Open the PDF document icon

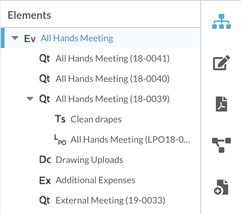[221, 104]
